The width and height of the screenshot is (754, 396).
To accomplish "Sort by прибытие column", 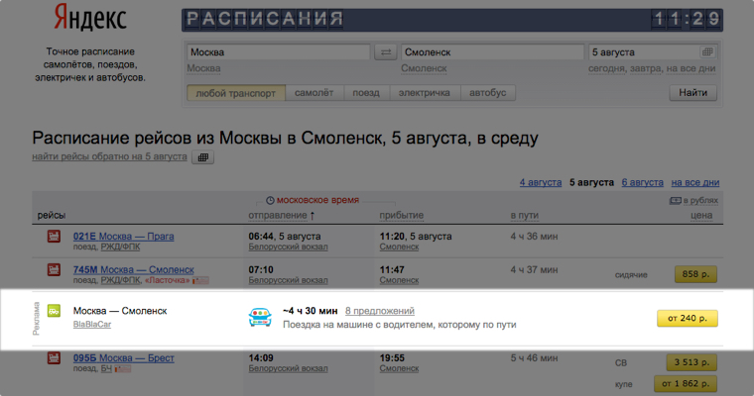I will (x=402, y=216).
